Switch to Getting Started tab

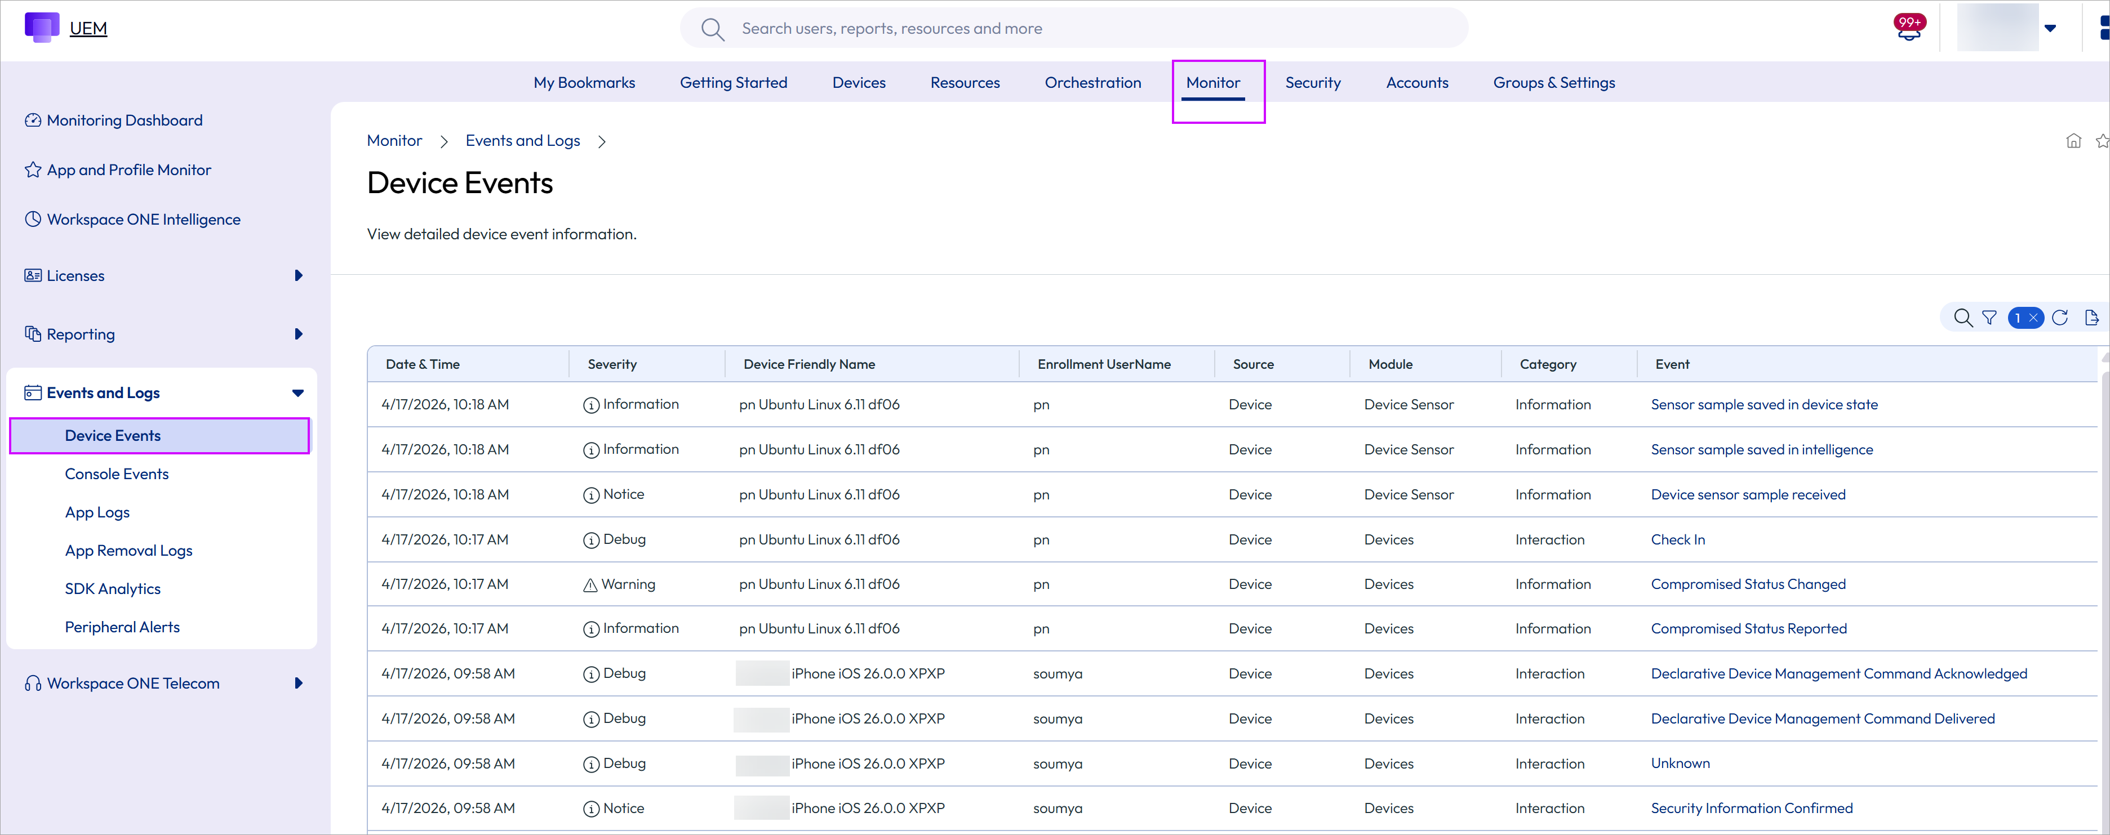point(733,83)
